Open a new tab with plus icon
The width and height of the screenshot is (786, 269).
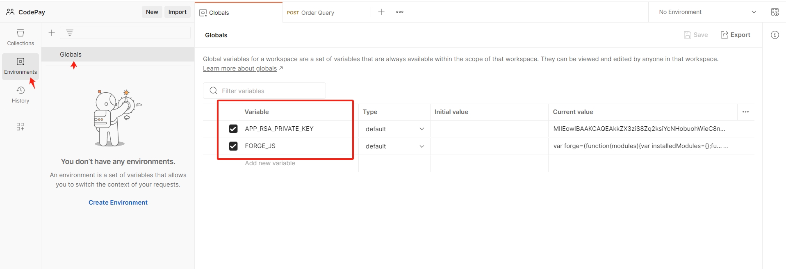pyautogui.click(x=381, y=12)
